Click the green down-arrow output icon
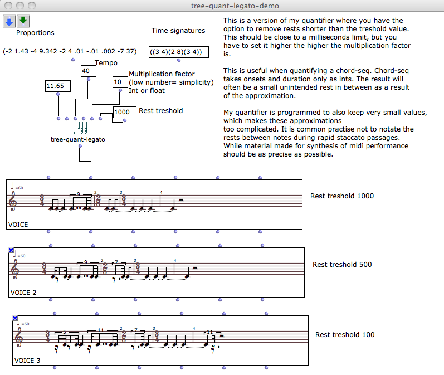 pyautogui.click(x=23, y=21)
